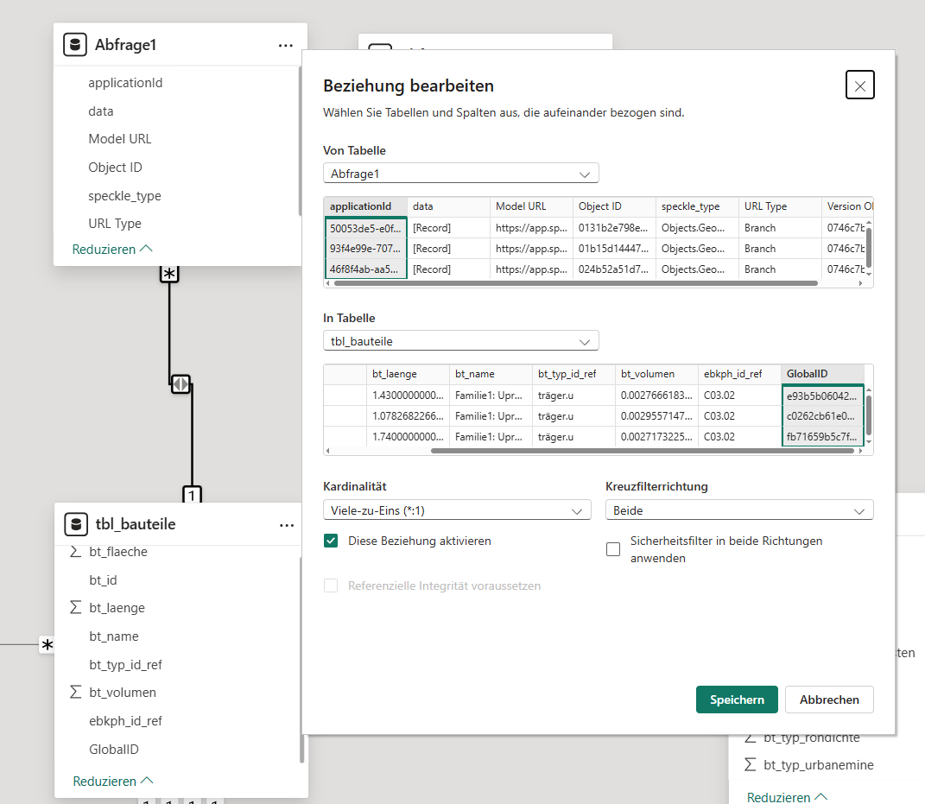Click the Abbrechen button
Viewport: 925px width, 804px height.
pyautogui.click(x=829, y=700)
